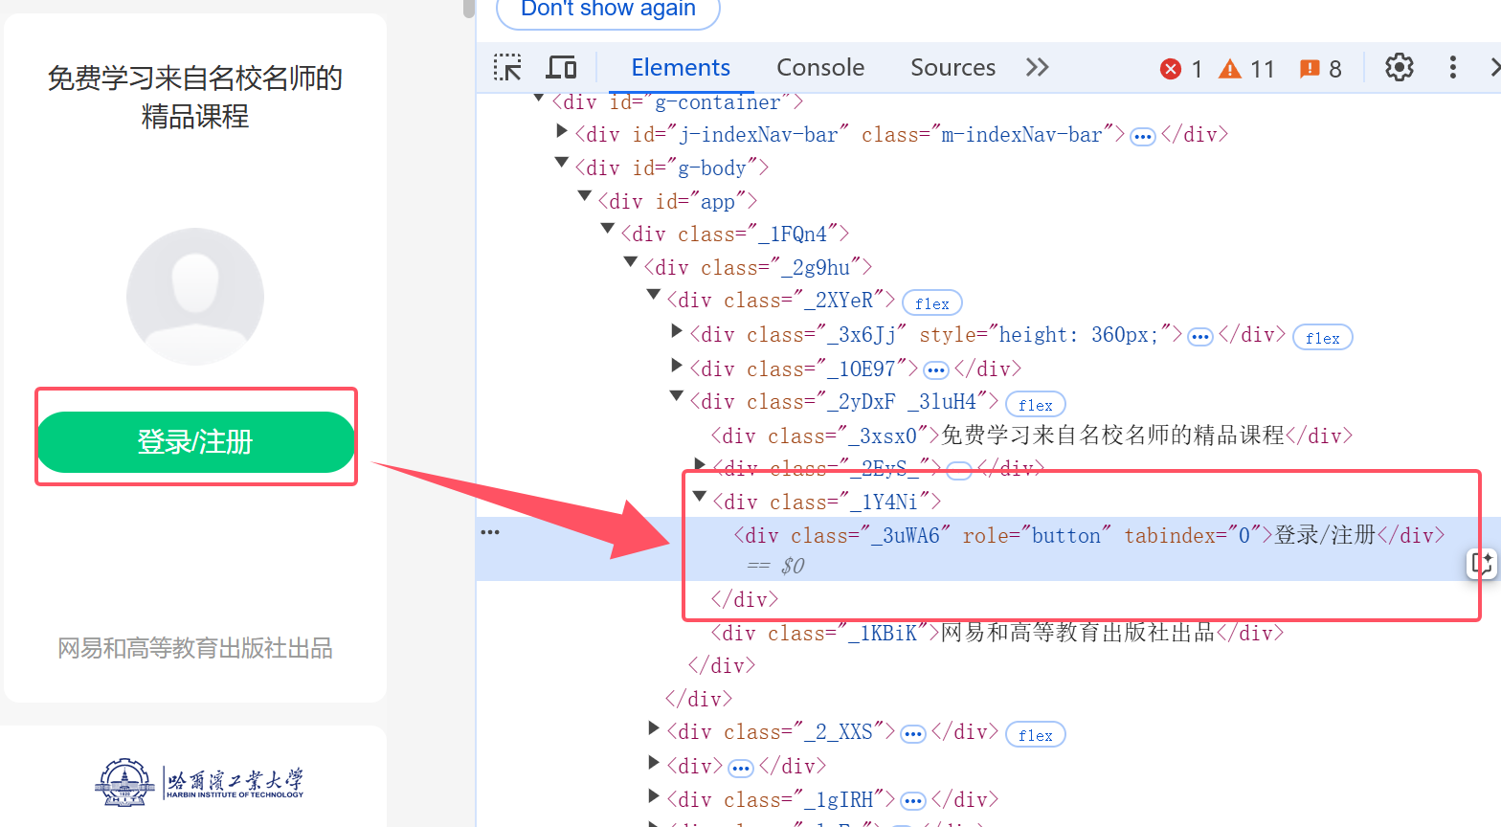
Task: Open DevTools settings gear
Action: point(1400,67)
